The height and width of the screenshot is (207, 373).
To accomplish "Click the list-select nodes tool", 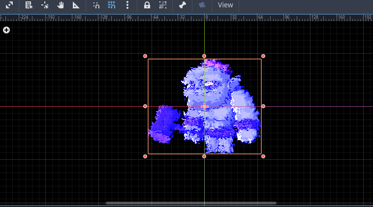I will [x=29, y=5].
